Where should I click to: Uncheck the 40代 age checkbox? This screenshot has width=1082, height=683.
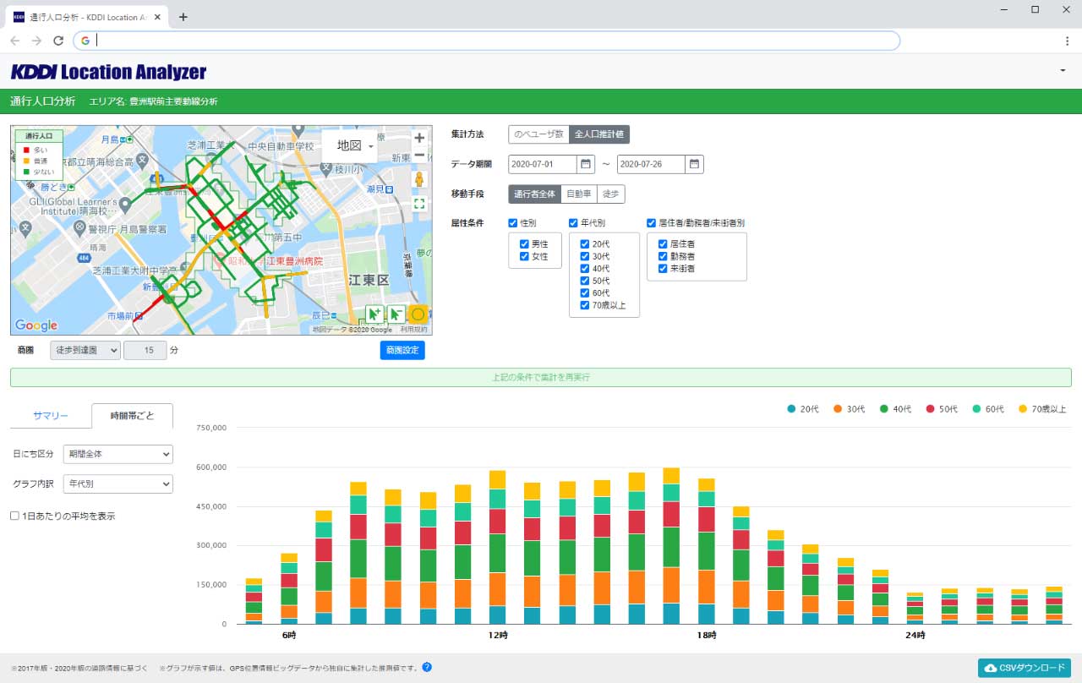pyautogui.click(x=585, y=268)
